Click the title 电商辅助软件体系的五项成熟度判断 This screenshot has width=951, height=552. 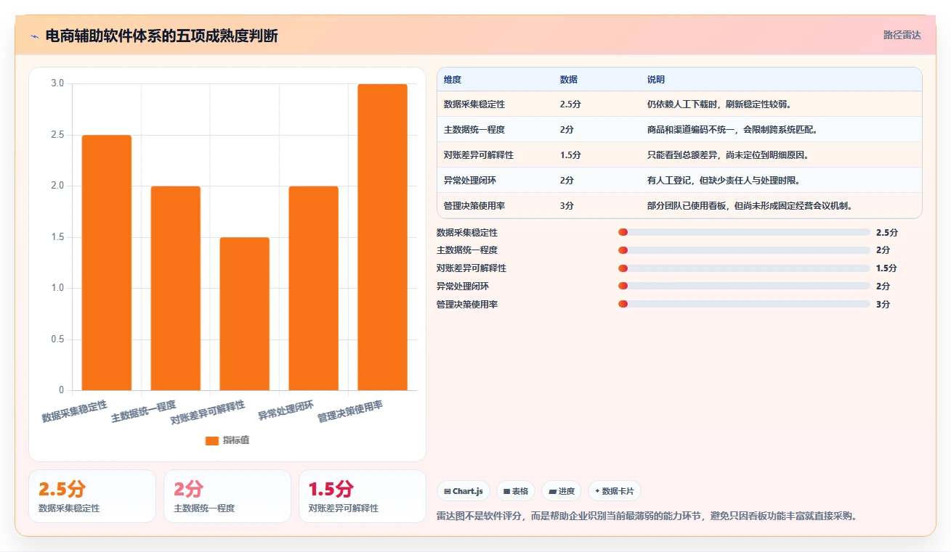(162, 36)
